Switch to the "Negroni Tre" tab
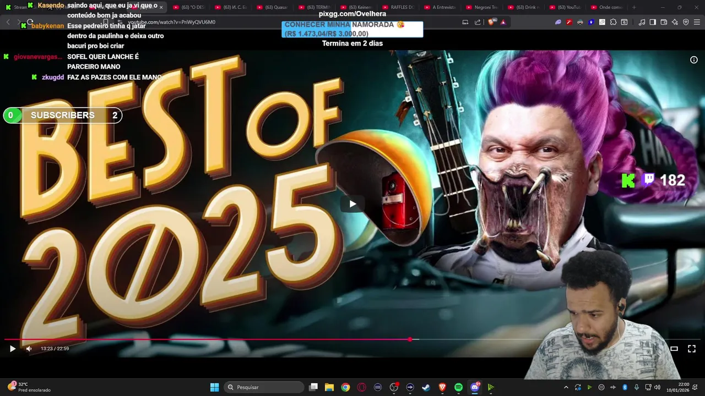This screenshot has height=396, width=705. [481, 7]
